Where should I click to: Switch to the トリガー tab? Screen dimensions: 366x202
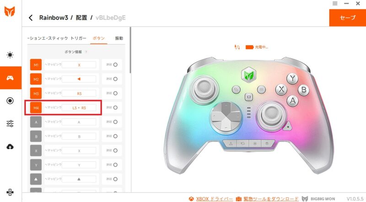coord(78,38)
